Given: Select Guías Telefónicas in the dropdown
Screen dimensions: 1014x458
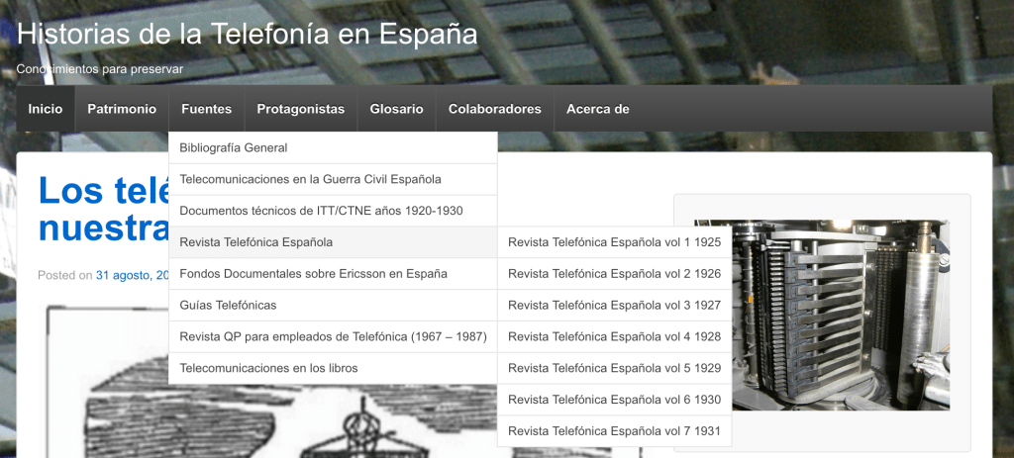Looking at the screenshot, I should (x=228, y=305).
